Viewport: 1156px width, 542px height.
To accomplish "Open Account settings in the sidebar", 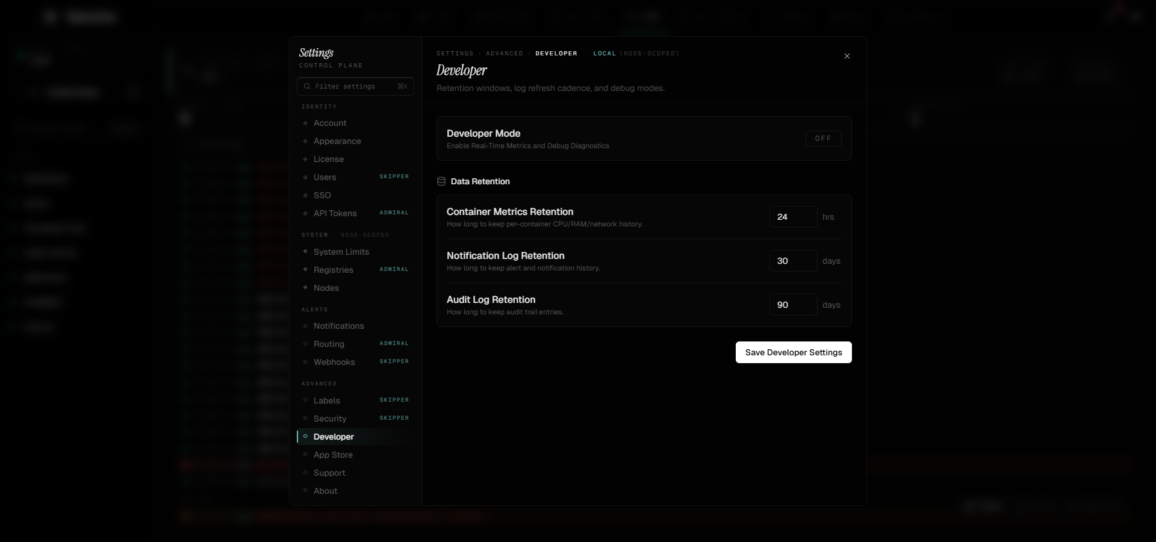I will (355, 123).
